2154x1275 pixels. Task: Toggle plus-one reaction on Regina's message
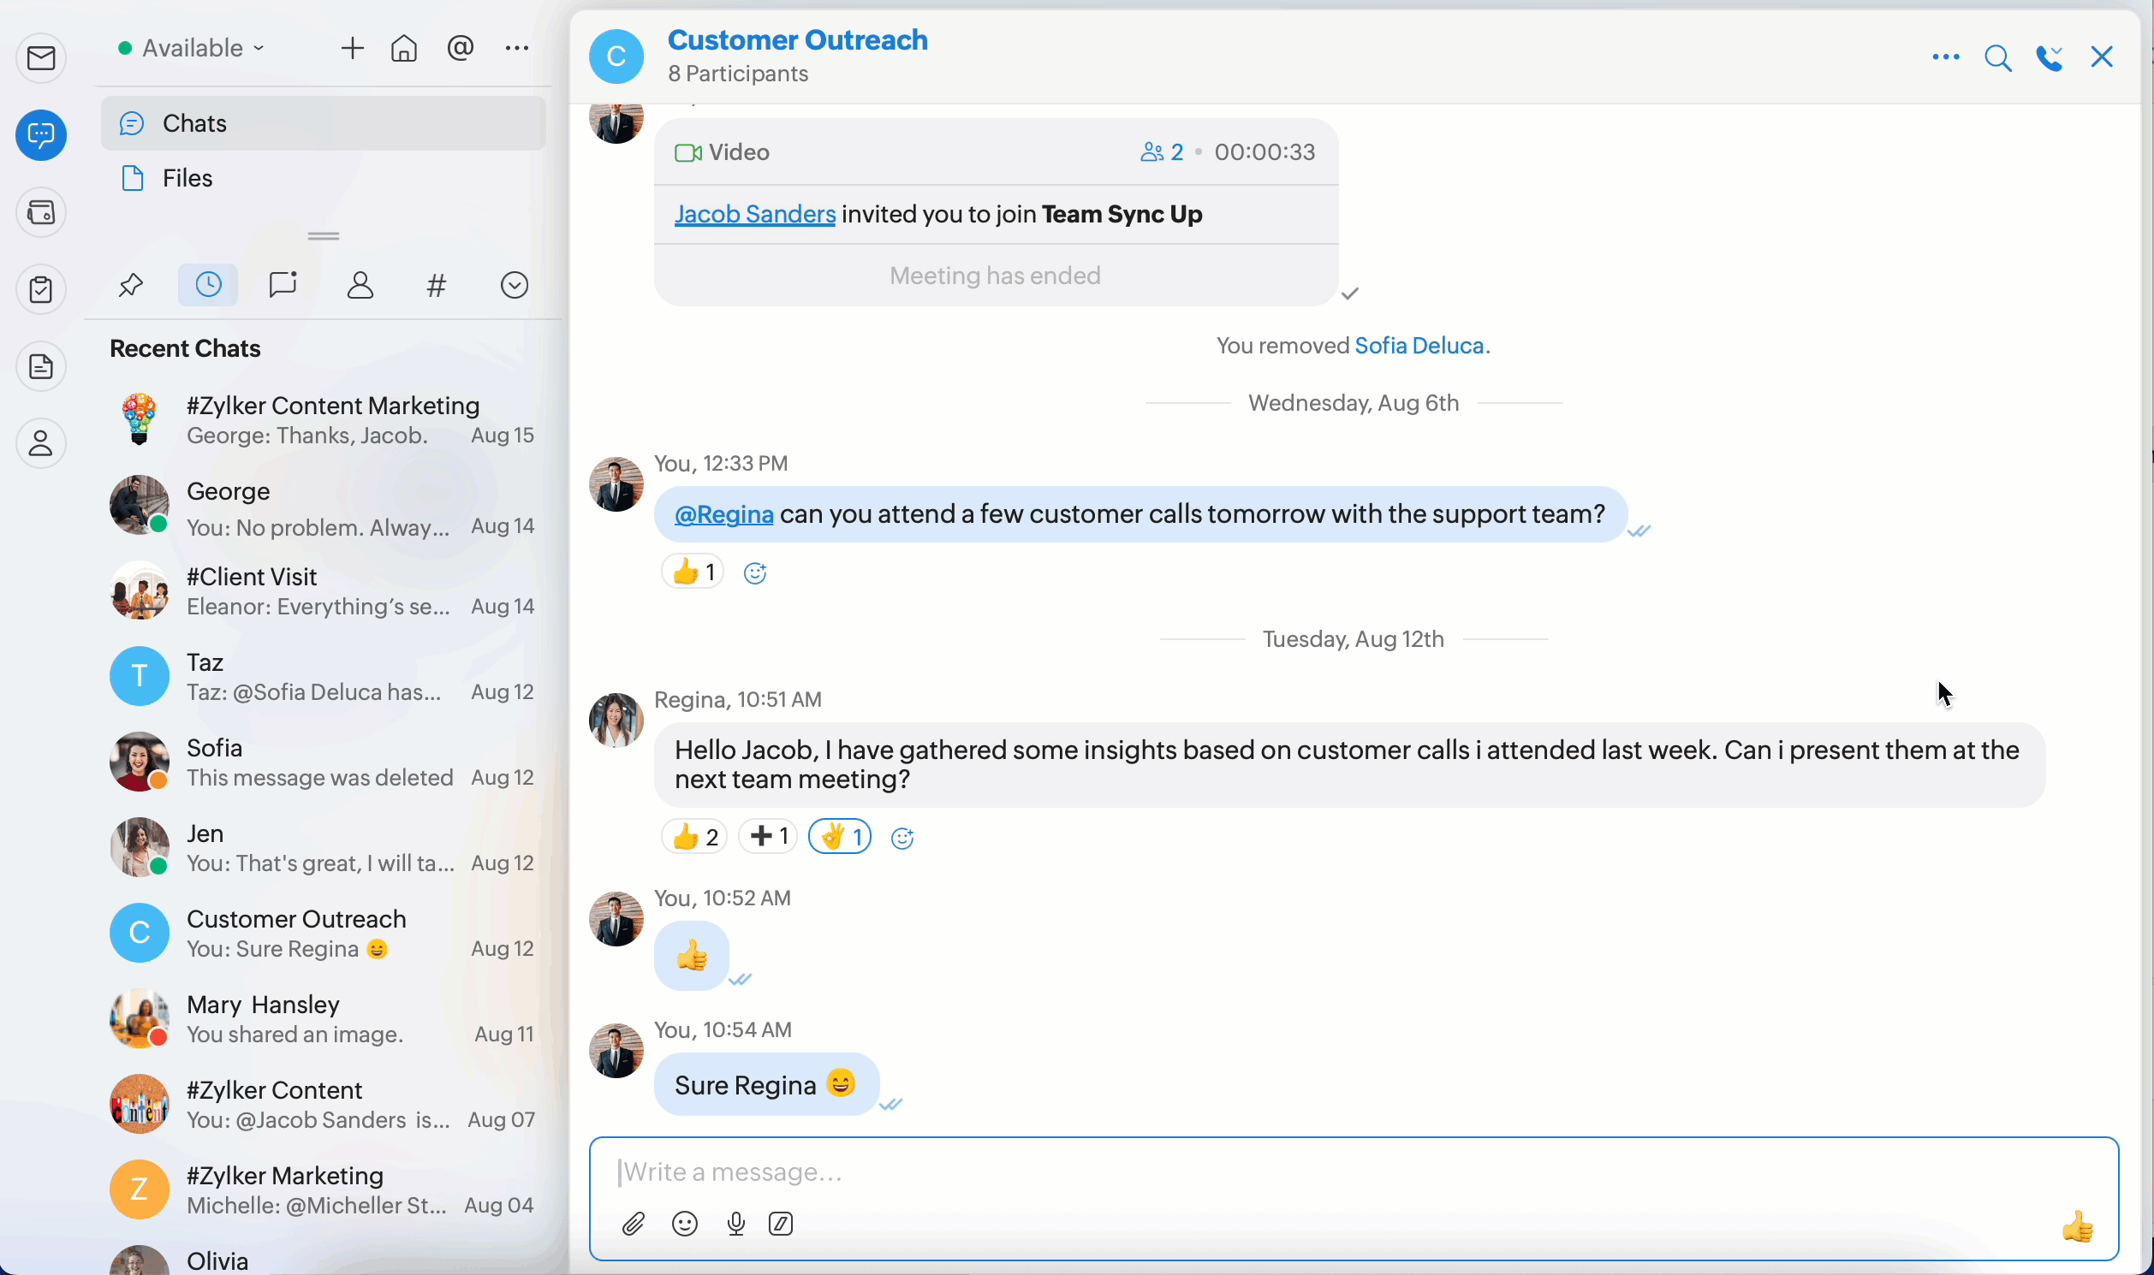(768, 837)
